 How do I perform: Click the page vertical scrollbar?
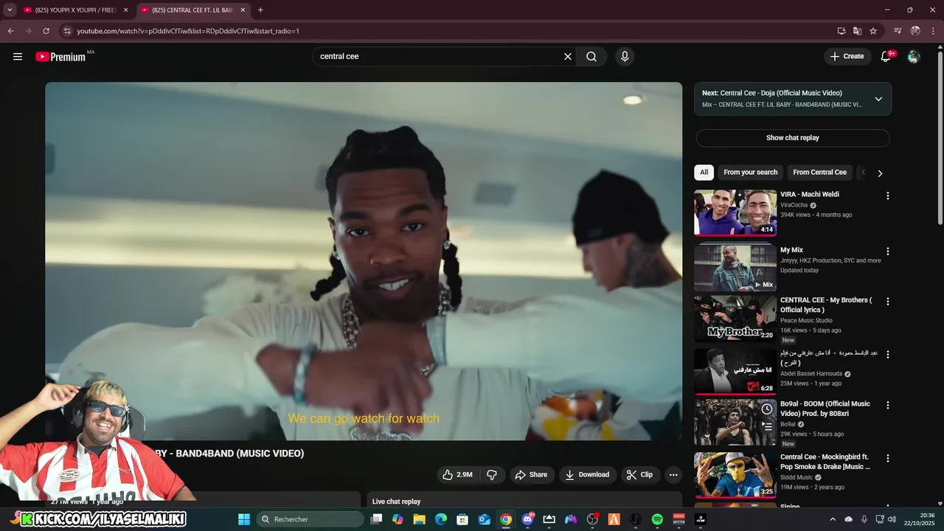point(940,138)
